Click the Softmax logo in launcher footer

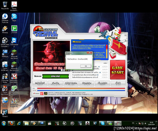click(x=36, y=93)
